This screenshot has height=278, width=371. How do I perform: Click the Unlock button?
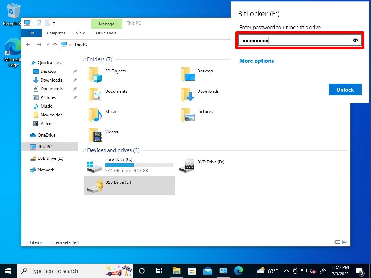coord(345,90)
